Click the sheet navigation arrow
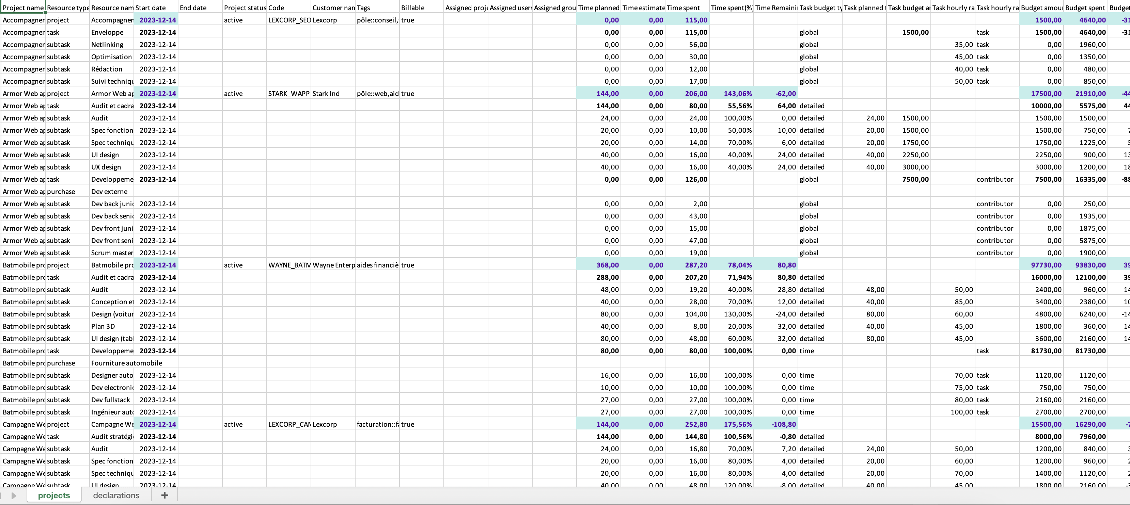 (x=14, y=495)
